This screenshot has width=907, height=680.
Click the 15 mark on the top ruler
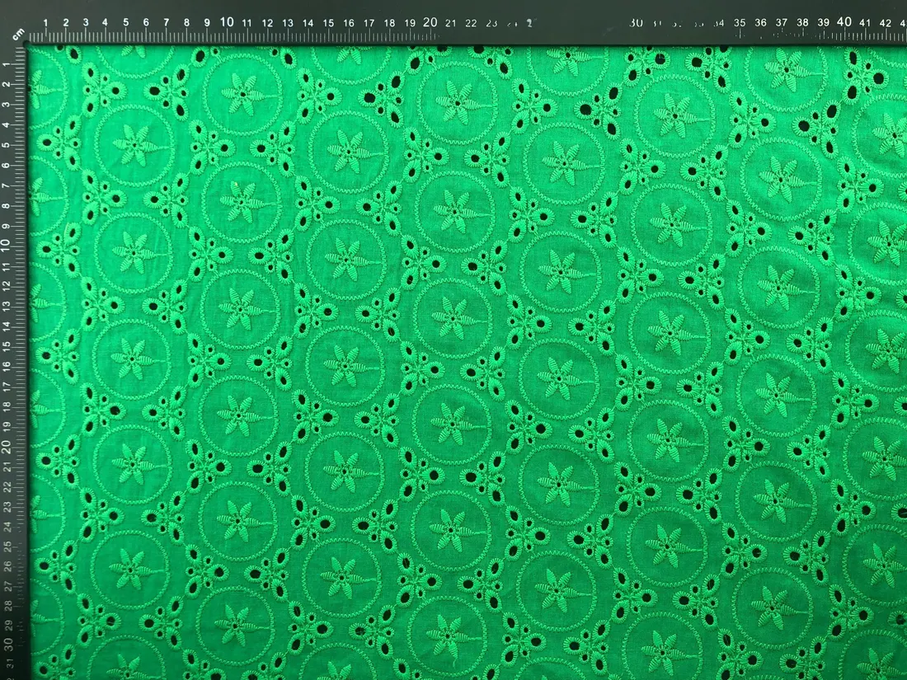[328, 22]
